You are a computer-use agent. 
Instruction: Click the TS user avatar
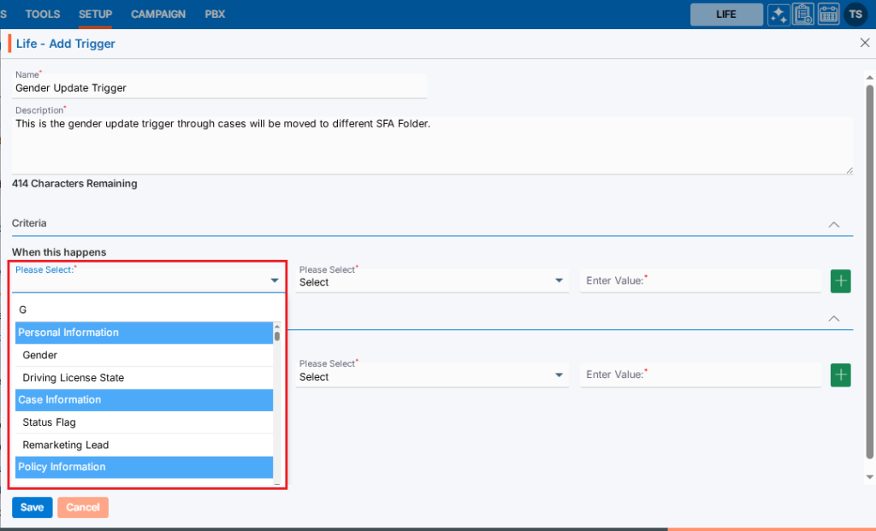[x=855, y=15]
